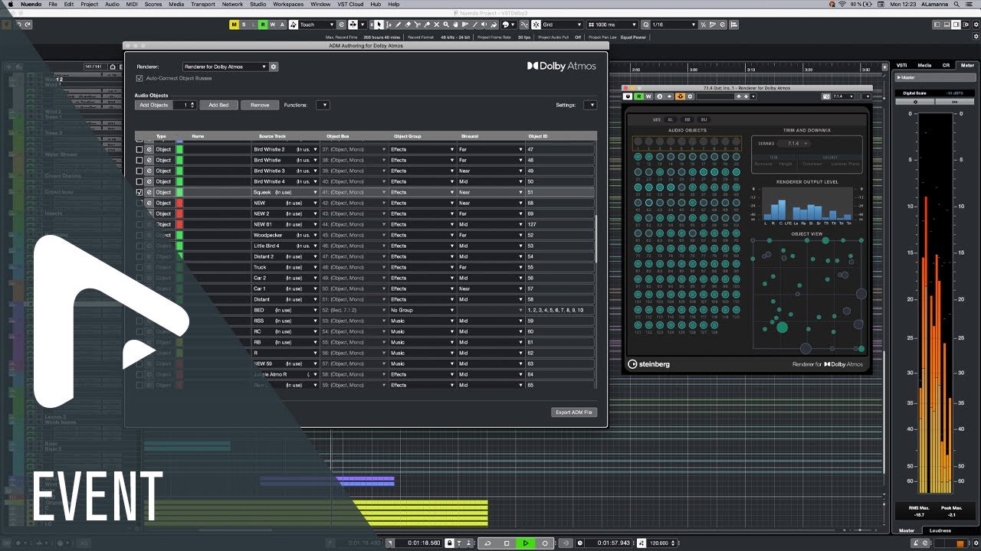Click the red color swatch of the NEW 81 row

(x=179, y=224)
